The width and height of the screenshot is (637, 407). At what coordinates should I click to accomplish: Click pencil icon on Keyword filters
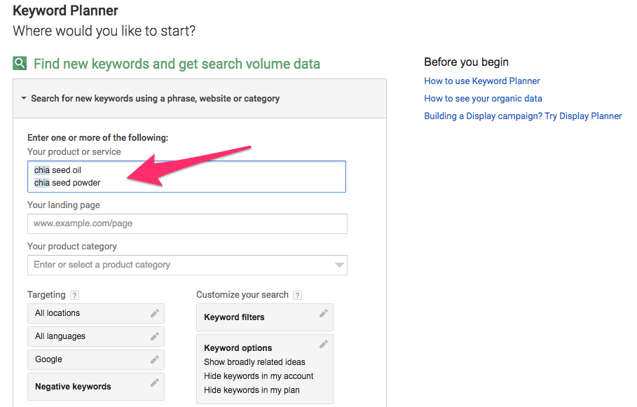(x=323, y=314)
